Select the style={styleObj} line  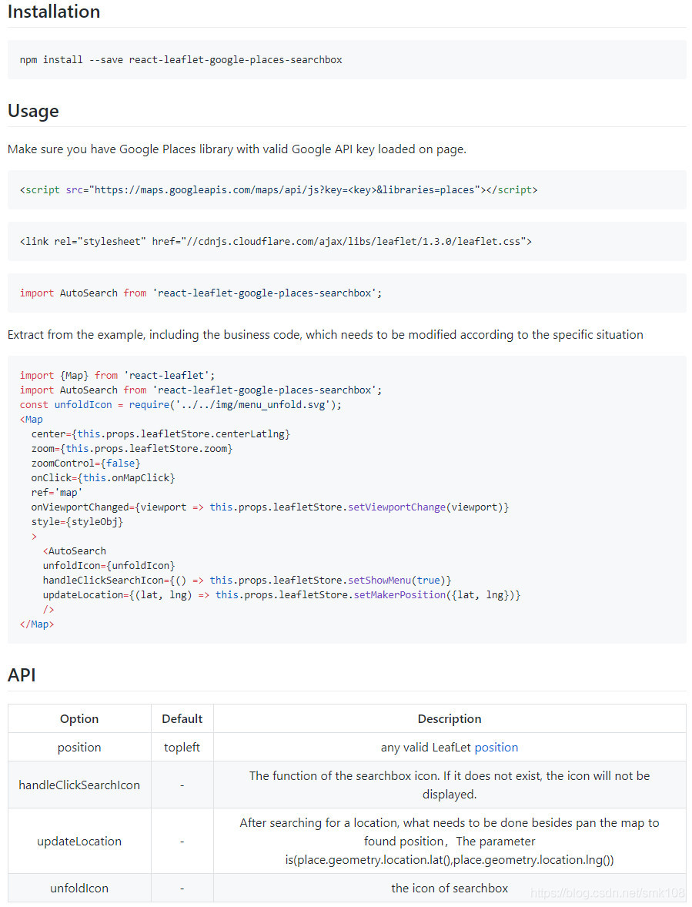(x=77, y=522)
